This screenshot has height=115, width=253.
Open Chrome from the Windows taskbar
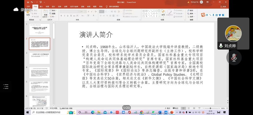click(x=141, y=112)
